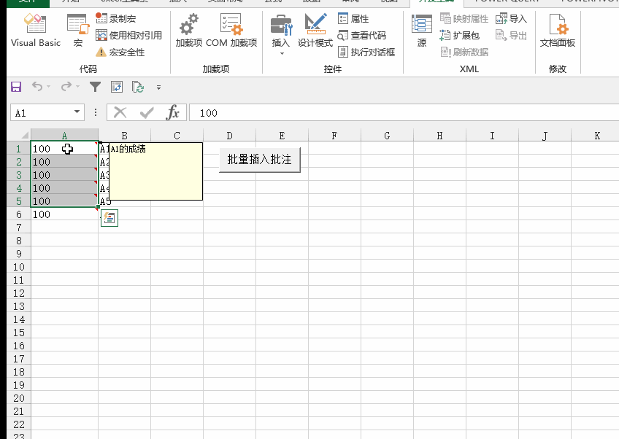
Task: Open the XML 源 (Source) pane
Action: (421, 29)
